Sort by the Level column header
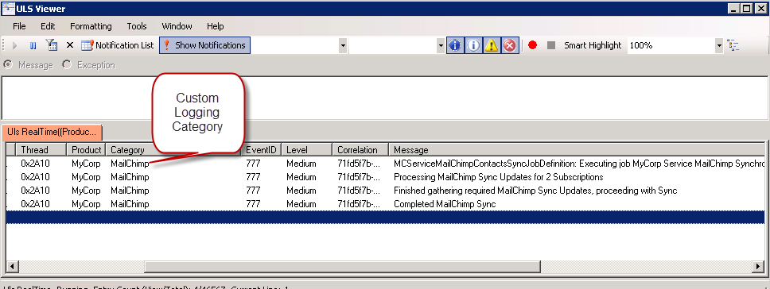Screen dimensions: 770x289 coord(307,150)
